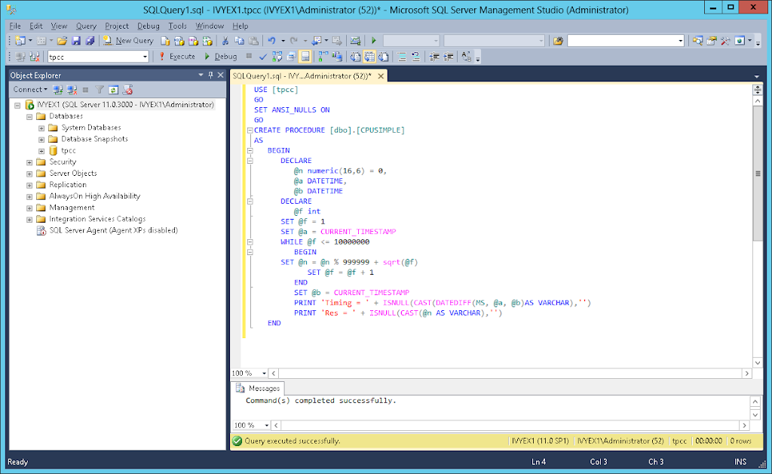Click the Database Engine Query icon
772x474 pixels.
(x=165, y=41)
